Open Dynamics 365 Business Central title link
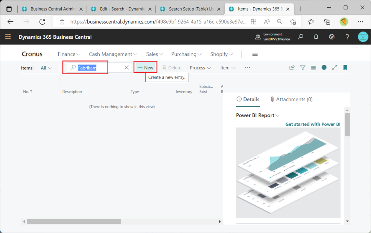This screenshot has height=233, width=371. point(55,37)
